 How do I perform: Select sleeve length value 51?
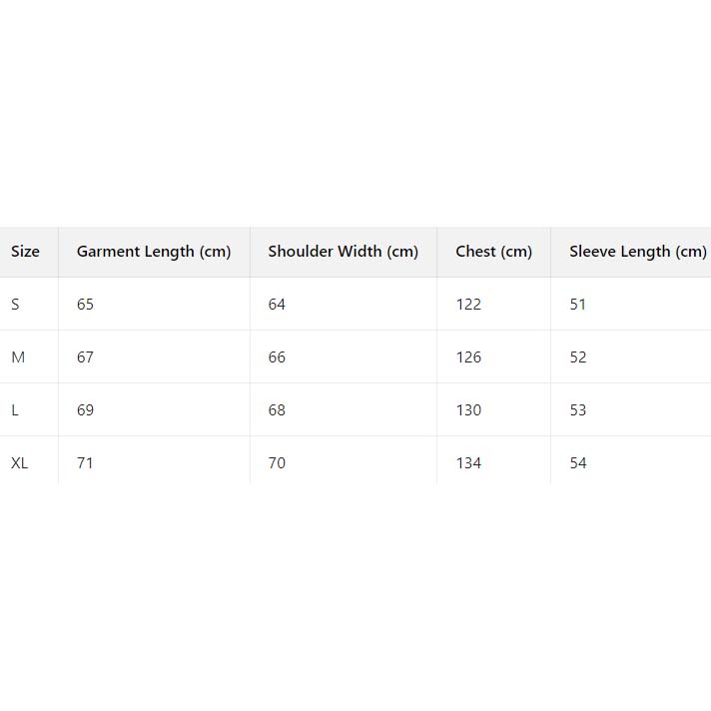pyautogui.click(x=578, y=305)
